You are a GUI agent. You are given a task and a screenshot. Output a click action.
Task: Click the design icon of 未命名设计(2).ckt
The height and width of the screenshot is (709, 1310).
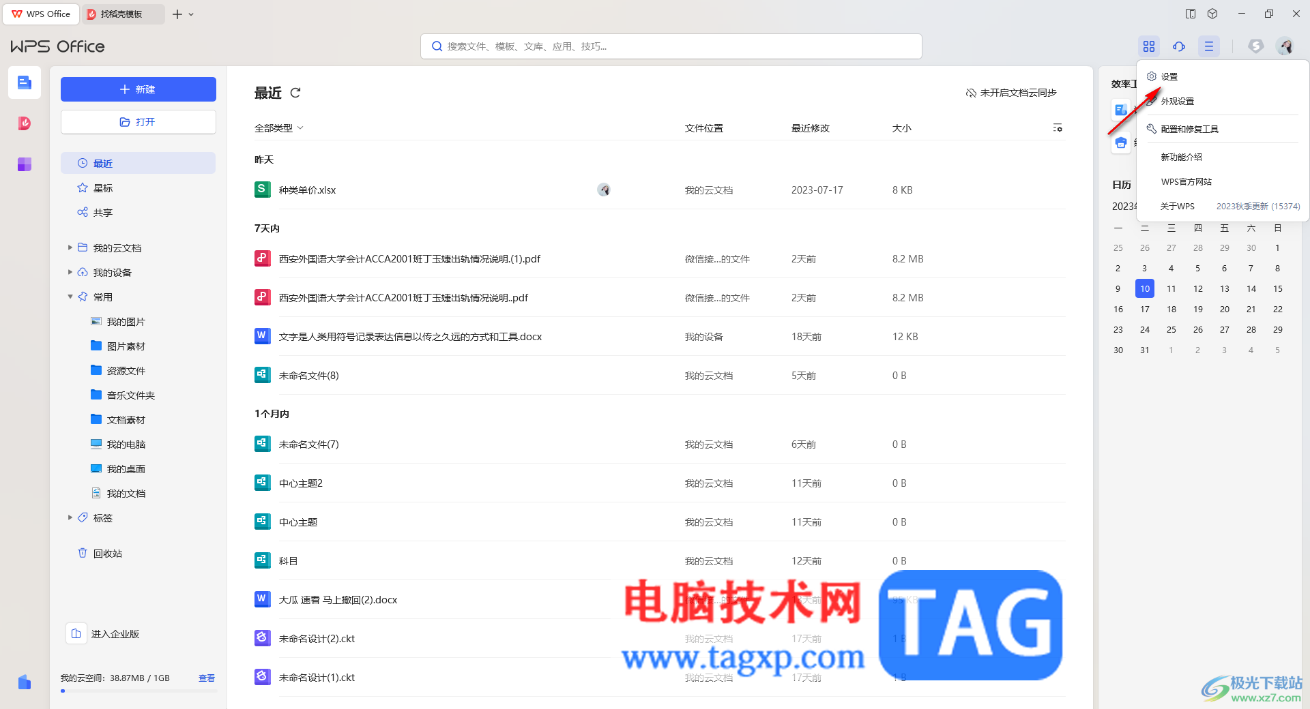pyautogui.click(x=262, y=638)
